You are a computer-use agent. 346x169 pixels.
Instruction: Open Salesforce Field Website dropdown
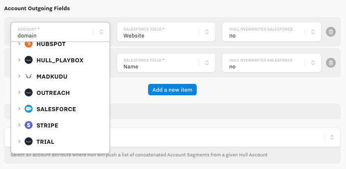pos(207,32)
